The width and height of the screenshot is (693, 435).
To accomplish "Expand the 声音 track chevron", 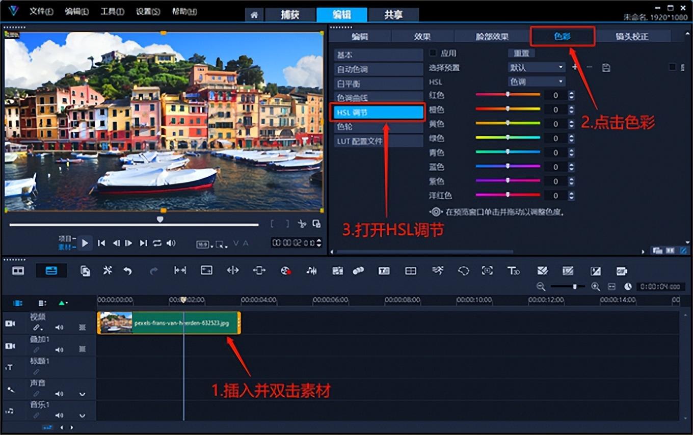I will [x=82, y=394].
